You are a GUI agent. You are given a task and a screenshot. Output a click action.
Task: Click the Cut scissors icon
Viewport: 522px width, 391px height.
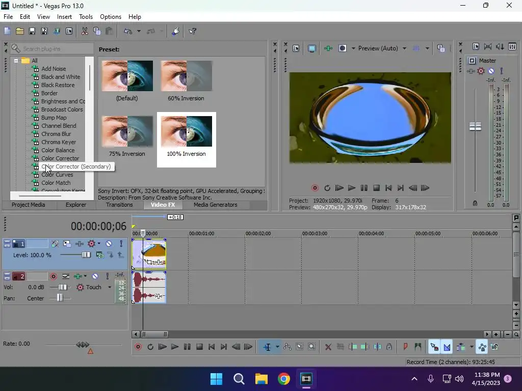pos(85,31)
